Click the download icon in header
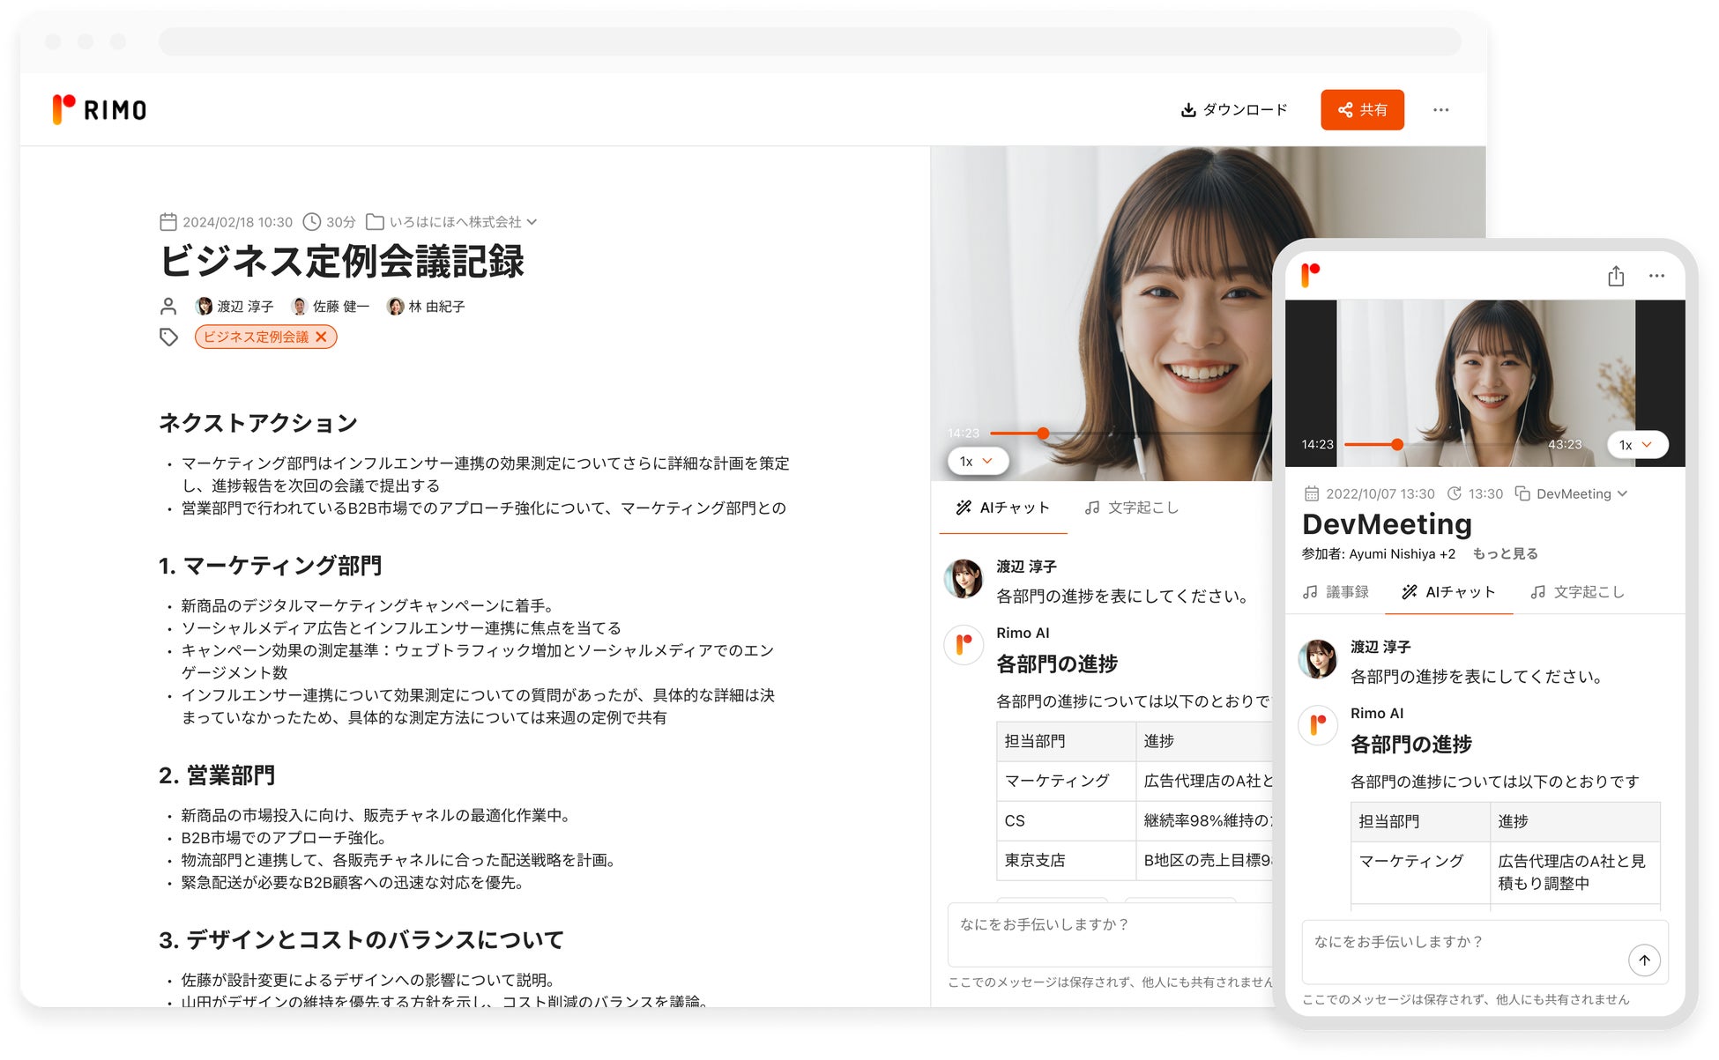This screenshot has width=1719, height=1060. pyautogui.click(x=1187, y=110)
